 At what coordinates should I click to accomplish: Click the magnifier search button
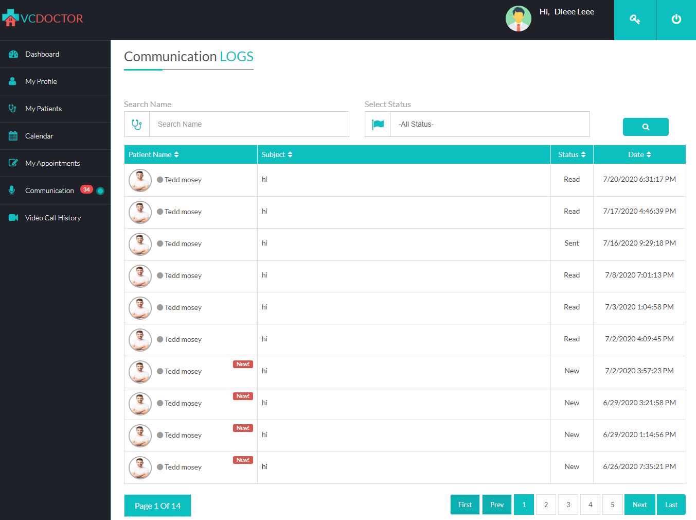click(x=645, y=127)
